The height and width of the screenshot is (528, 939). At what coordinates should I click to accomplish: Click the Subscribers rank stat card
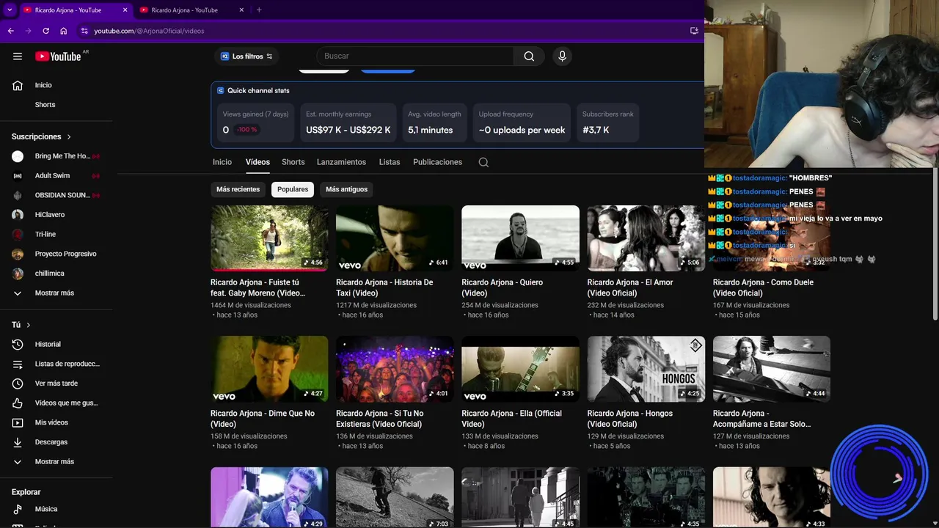[x=607, y=122]
